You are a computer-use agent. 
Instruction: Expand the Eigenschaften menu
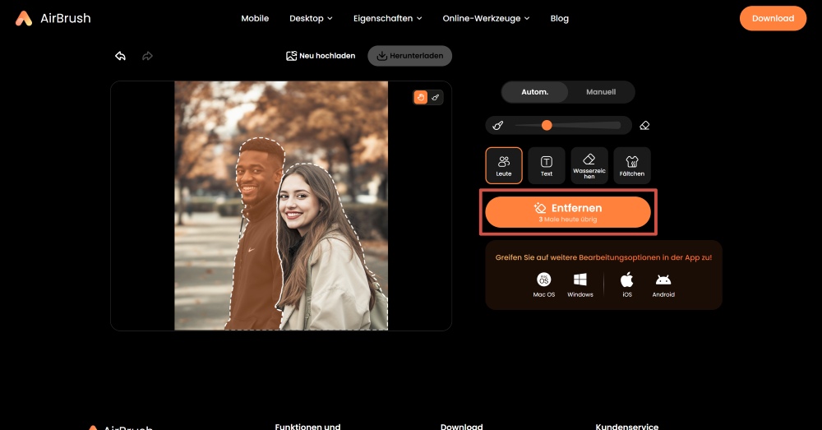(387, 18)
